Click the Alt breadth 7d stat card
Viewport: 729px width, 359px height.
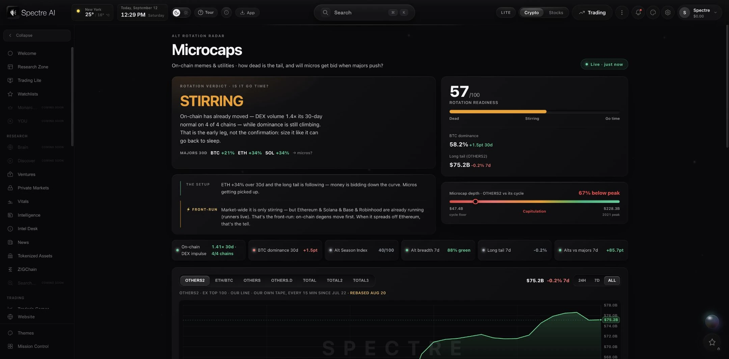tap(438, 250)
